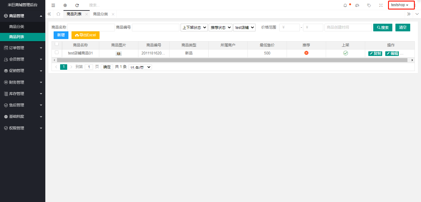Click the tag note icon in header
421x202 pixels.
pos(369,5)
